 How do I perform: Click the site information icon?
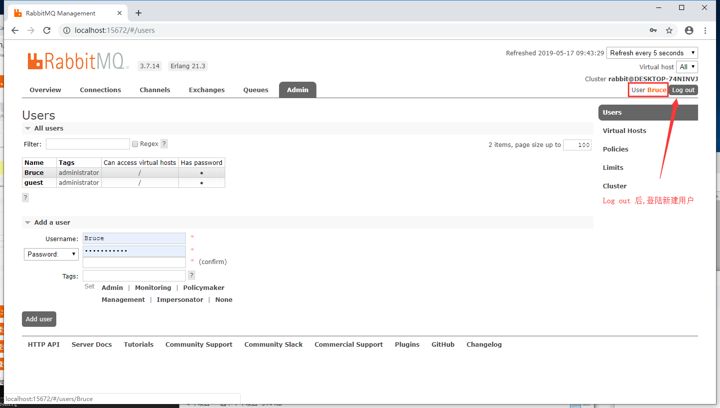[67, 30]
